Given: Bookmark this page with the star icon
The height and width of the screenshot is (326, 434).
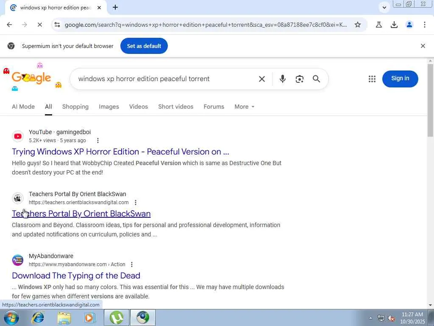Looking at the screenshot, I should click(x=358, y=25).
